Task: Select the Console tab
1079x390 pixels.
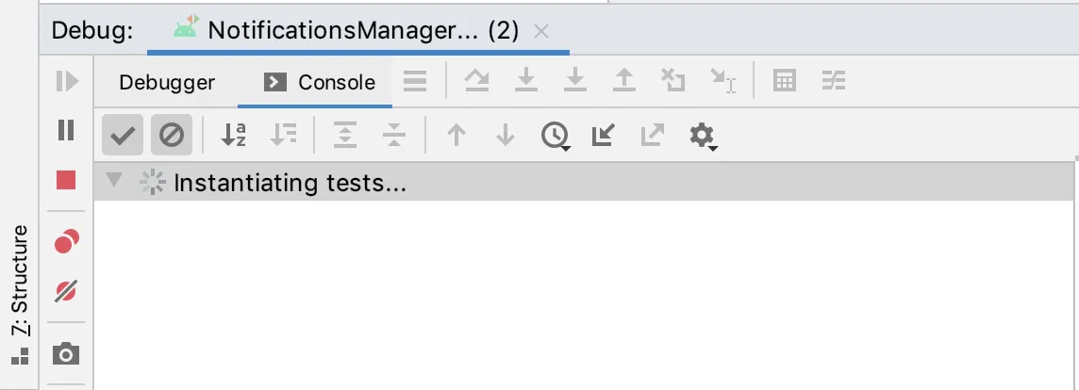Action: click(x=320, y=83)
